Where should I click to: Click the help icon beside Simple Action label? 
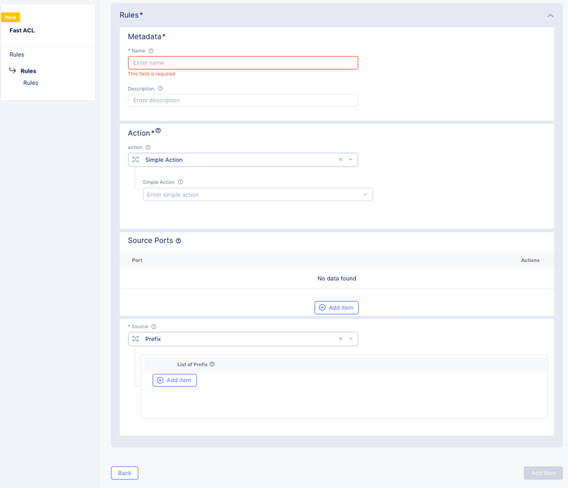(x=180, y=182)
